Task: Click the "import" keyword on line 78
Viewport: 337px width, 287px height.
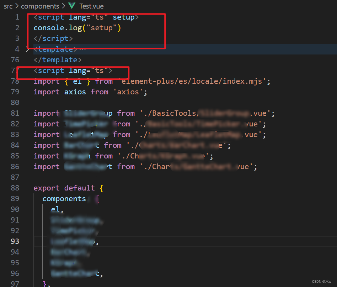Action: point(46,81)
